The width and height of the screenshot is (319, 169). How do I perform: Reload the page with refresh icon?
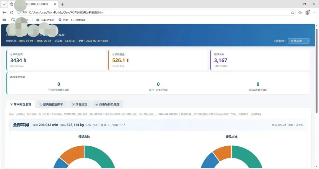click(x=12, y=12)
